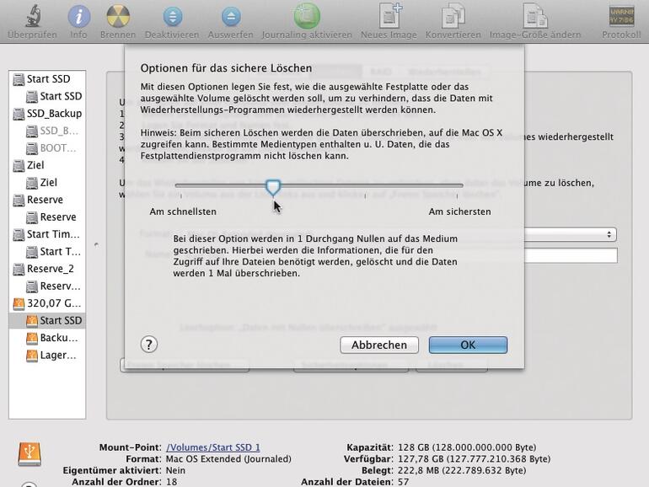Select the Backu... orange volume
649x487 pixels.
pos(47,338)
